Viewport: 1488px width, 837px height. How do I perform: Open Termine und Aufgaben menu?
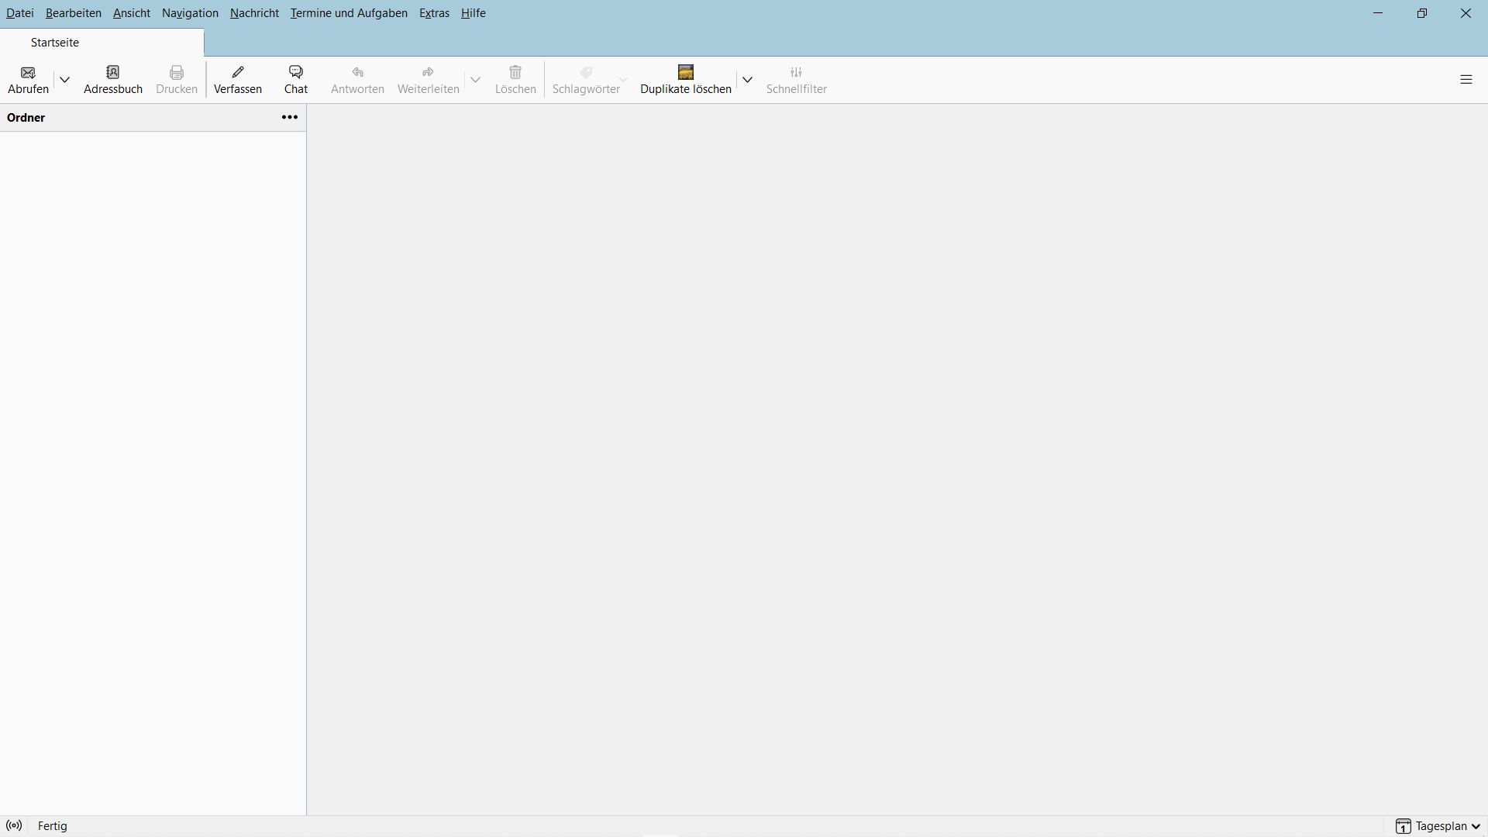pyautogui.click(x=349, y=13)
